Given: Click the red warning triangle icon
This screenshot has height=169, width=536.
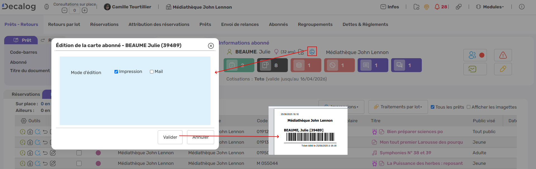Looking at the screenshot, I should click(x=503, y=55).
